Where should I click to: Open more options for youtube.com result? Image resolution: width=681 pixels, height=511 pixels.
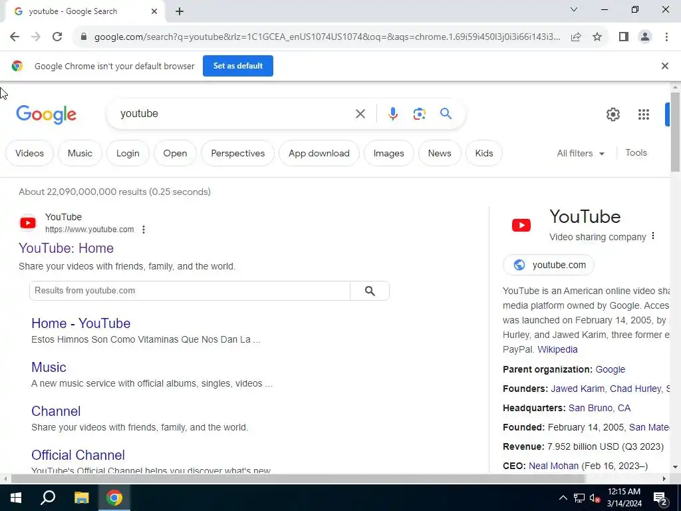tap(144, 230)
